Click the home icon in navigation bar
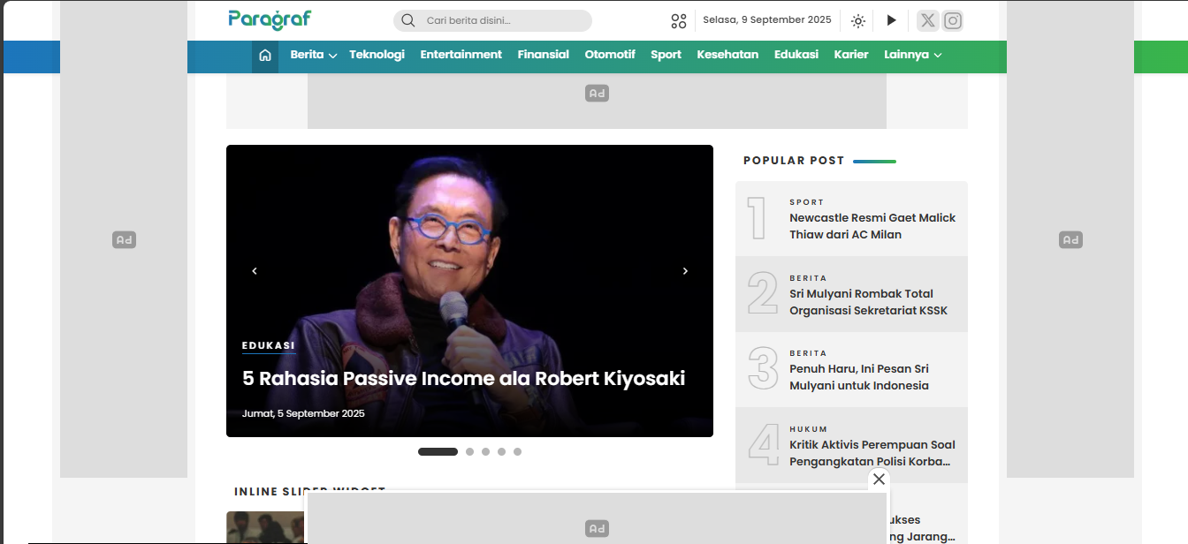 (265, 56)
